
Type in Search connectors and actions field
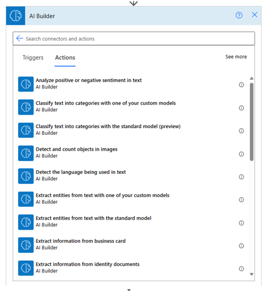point(137,39)
